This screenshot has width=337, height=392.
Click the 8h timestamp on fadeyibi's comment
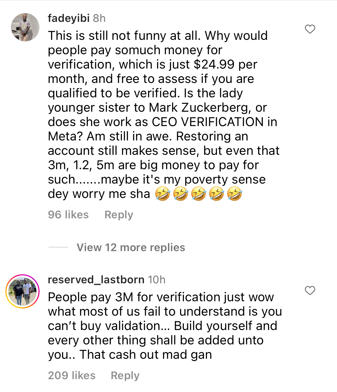coord(99,18)
